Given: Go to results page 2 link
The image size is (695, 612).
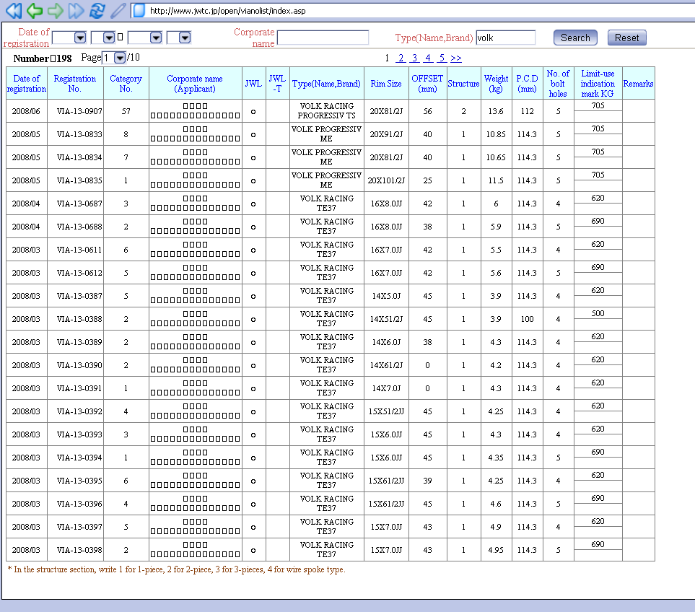Looking at the screenshot, I should pyautogui.click(x=401, y=58).
